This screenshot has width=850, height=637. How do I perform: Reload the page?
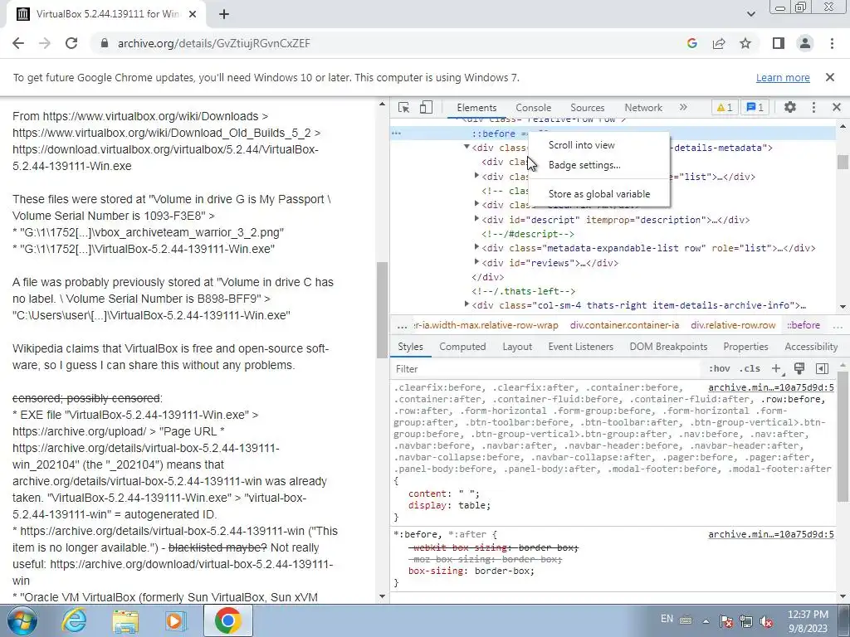[71, 43]
